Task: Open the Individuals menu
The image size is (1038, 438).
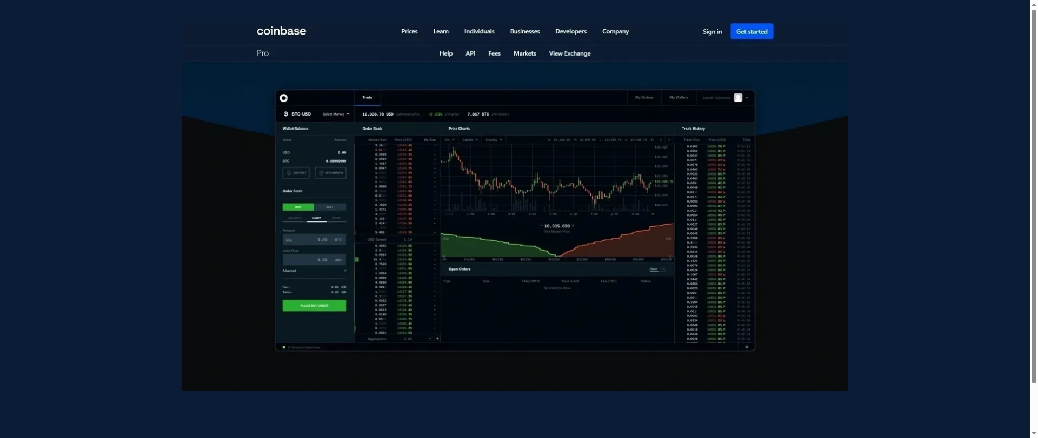Action: click(479, 31)
